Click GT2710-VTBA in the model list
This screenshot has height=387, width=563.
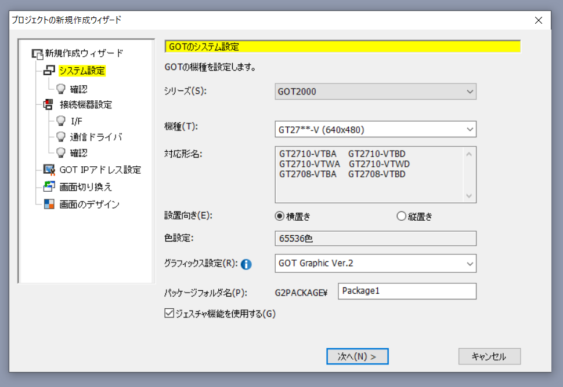point(308,154)
